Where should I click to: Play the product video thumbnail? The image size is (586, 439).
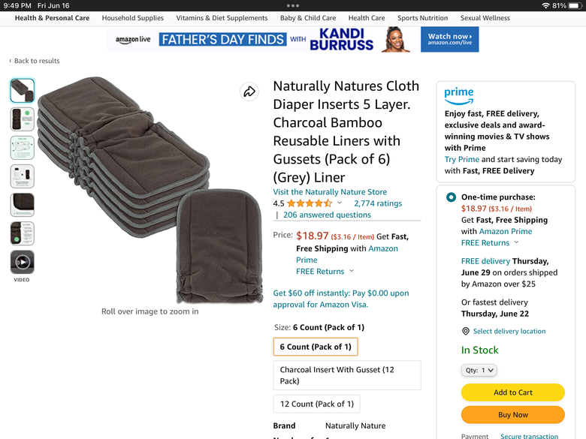click(x=22, y=263)
